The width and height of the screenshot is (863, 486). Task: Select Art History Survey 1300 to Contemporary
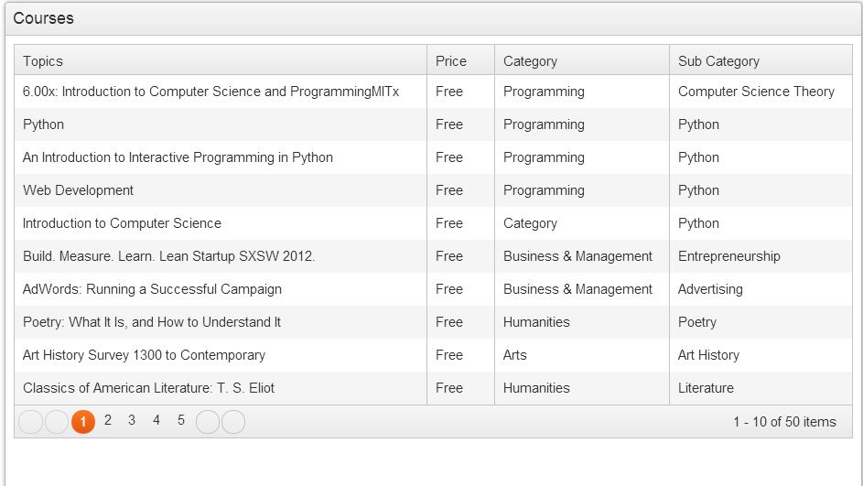144,355
